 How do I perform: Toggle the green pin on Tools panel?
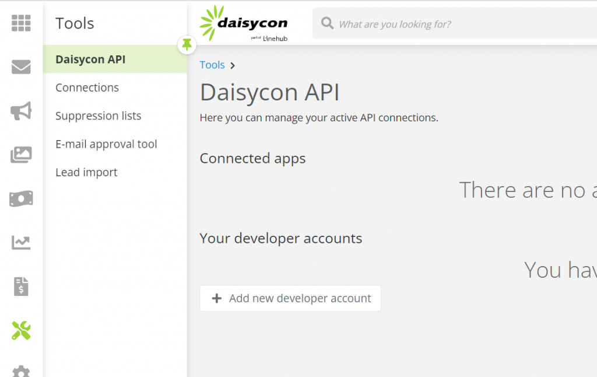coord(187,44)
